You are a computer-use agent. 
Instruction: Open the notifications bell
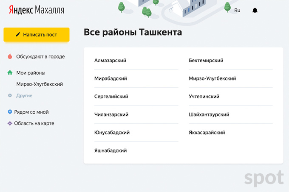[x=255, y=11]
